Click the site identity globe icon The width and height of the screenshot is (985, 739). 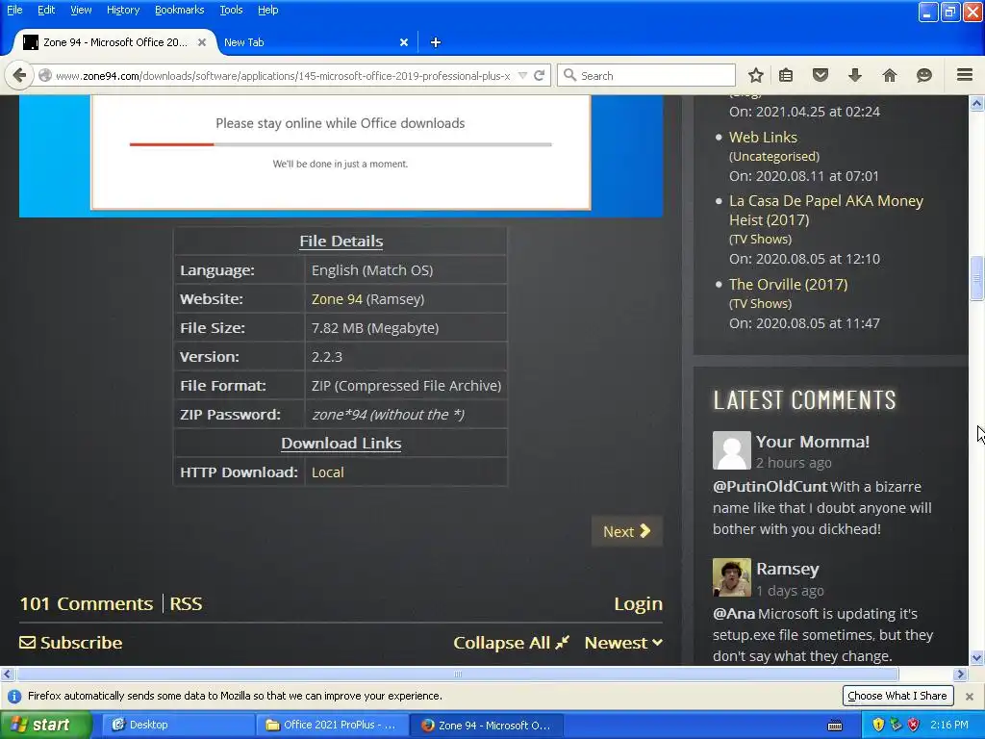45,75
